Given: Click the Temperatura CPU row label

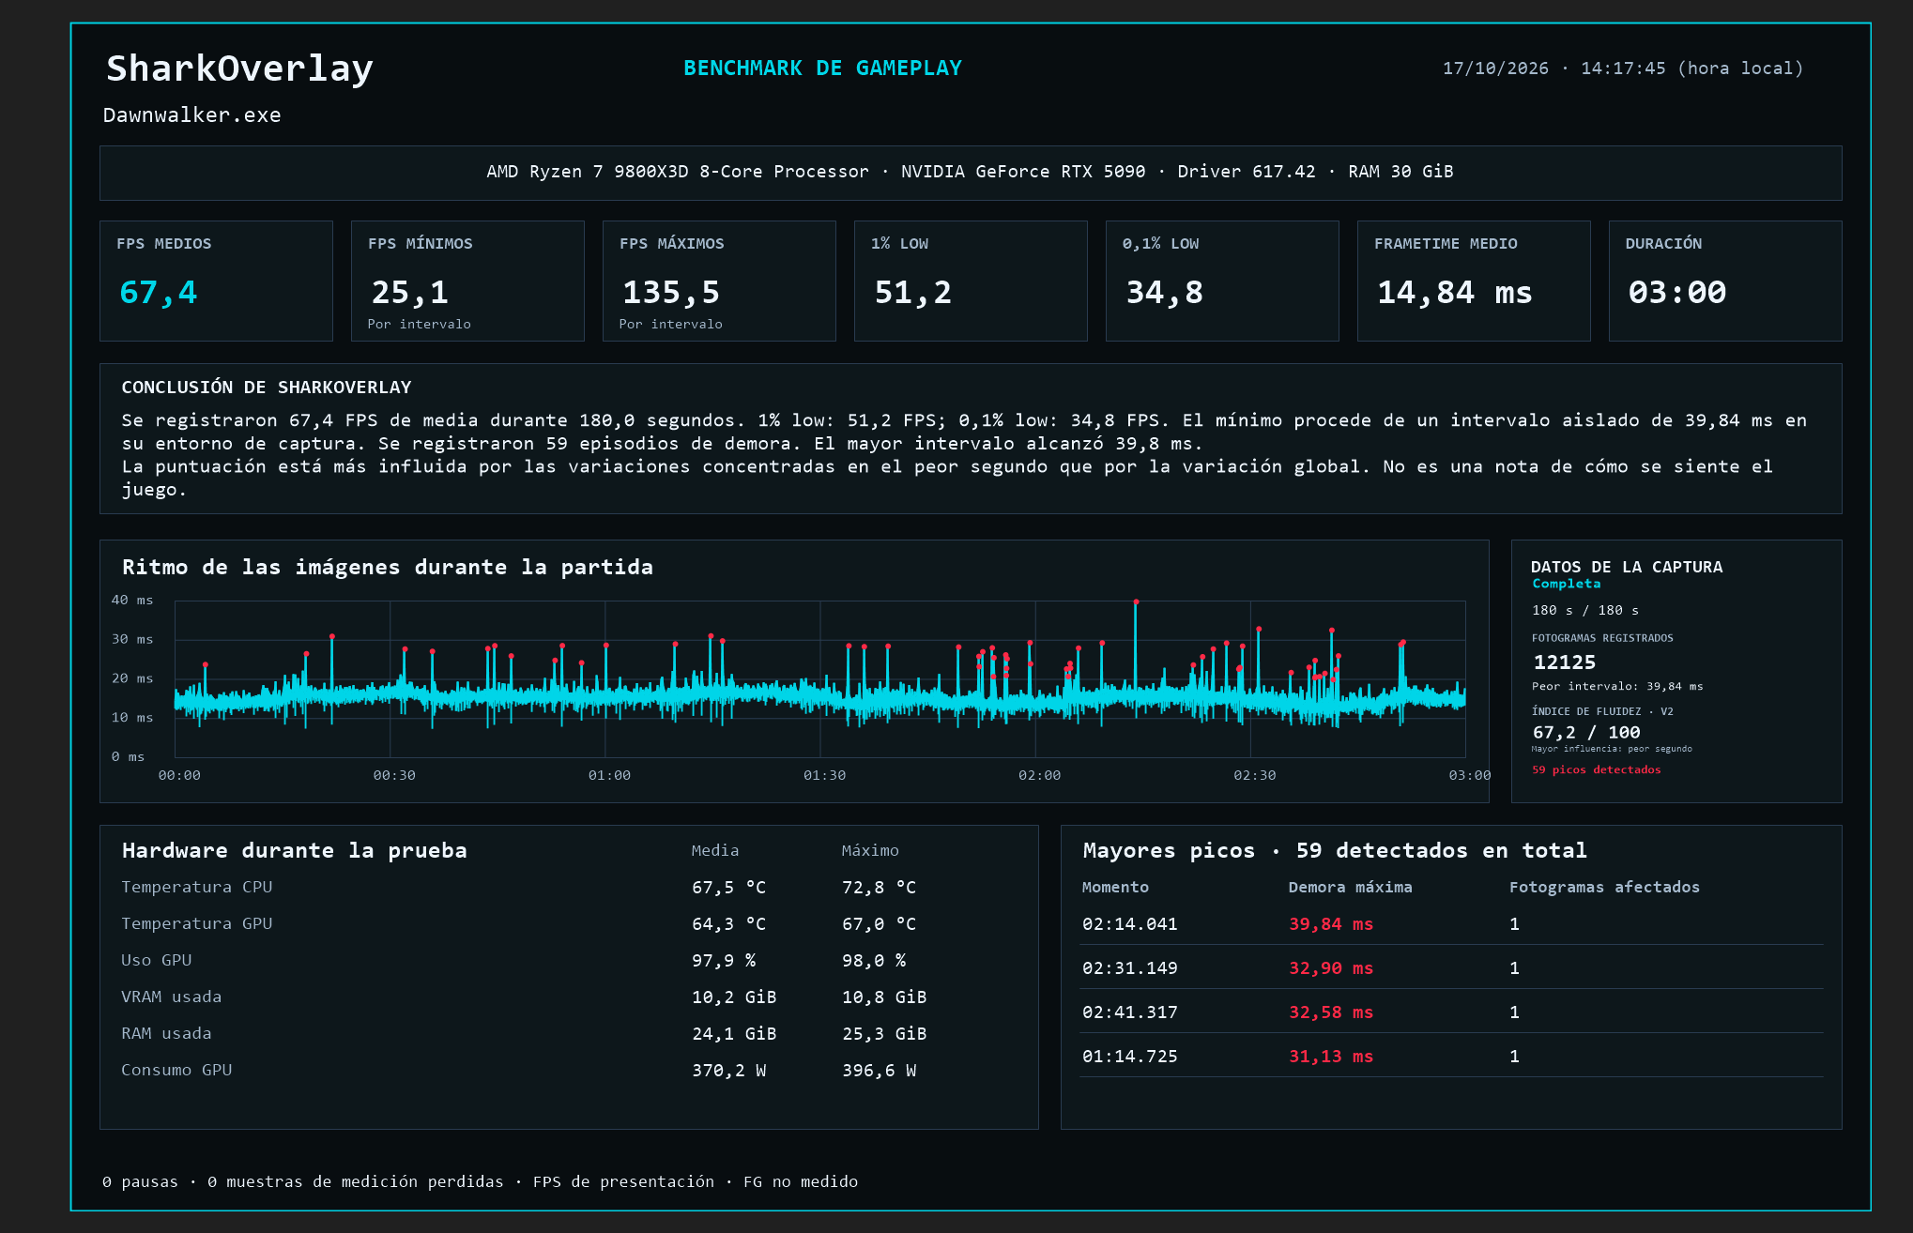Looking at the screenshot, I should point(197,888).
